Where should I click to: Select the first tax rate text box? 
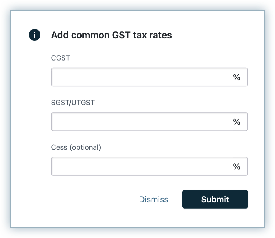(x=141, y=77)
